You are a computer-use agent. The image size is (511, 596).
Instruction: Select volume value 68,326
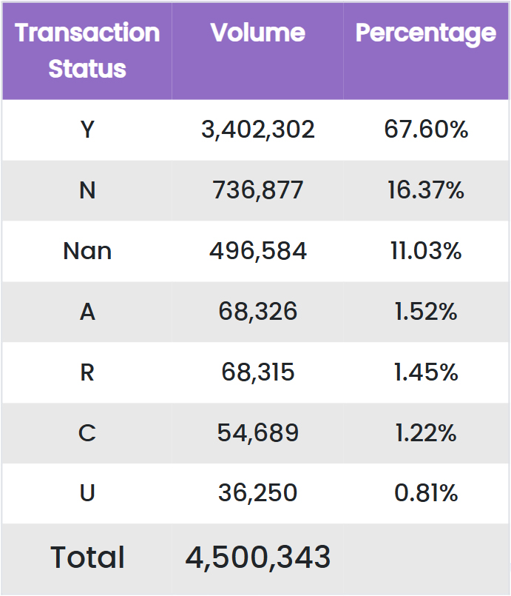click(257, 312)
